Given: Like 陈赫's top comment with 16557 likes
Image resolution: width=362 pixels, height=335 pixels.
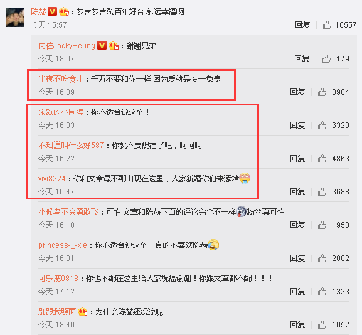Looking at the screenshot, I should pyautogui.click(x=327, y=24).
